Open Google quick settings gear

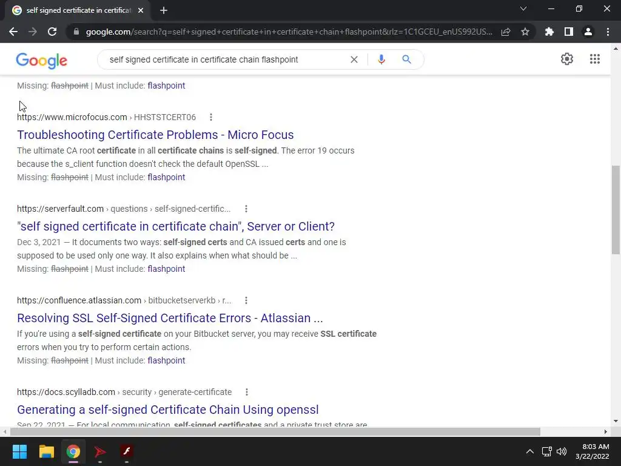[x=567, y=59]
